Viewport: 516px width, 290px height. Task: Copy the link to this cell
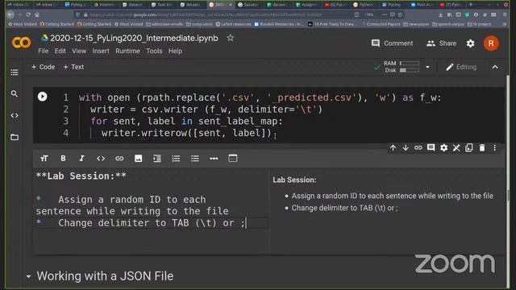pos(418,148)
